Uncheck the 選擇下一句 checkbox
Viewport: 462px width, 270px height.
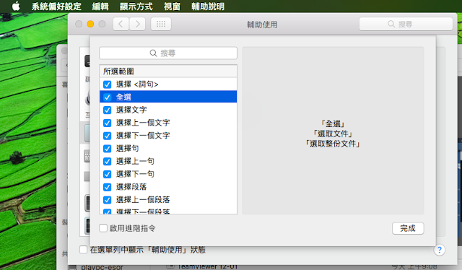tap(108, 174)
